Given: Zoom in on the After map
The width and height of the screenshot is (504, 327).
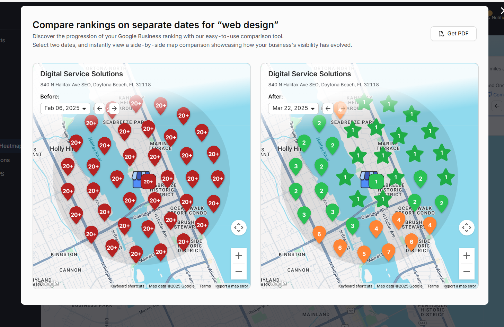Looking at the screenshot, I should (x=467, y=256).
